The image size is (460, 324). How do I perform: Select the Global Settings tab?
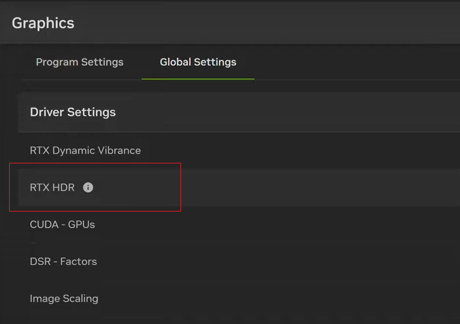pos(198,62)
